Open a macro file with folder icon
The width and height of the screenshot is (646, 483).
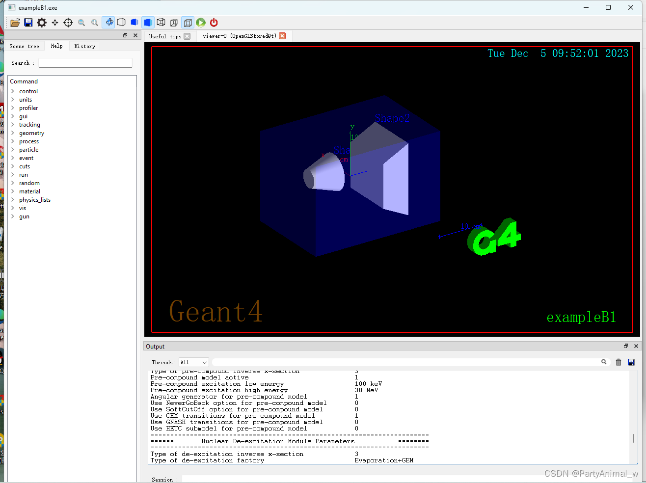(15, 22)
